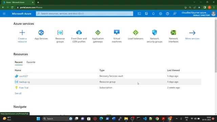This screenshot has height=122, width=217.
Task: Open the Feedback icon in header
Action: pos(175,14)
